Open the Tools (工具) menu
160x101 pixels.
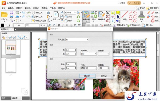pyautogui.click(x=53, y=8)
